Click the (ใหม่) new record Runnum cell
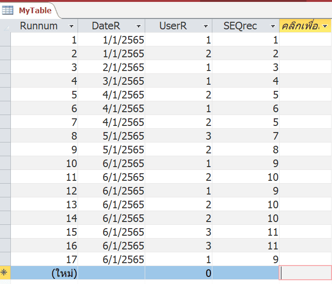This screenshot has height=284, width=332. tap(44, 273)
